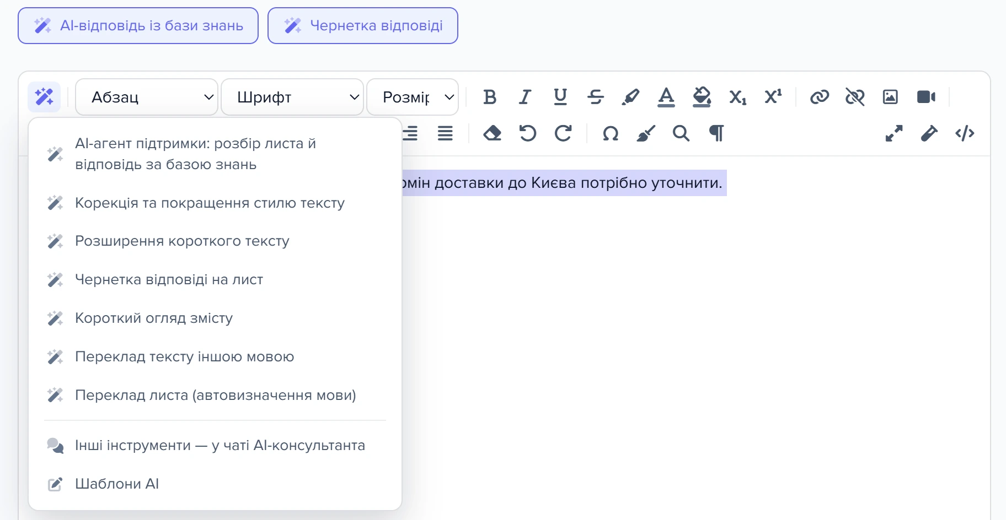This screenshot has width=1006, height=520.
Task: Open the Шрифт font dropdown
Action: (x=292, y=97)
